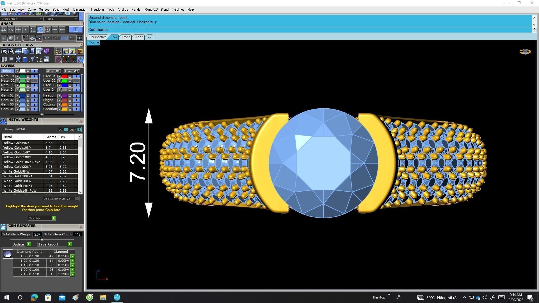The image size is (539, 303).
Task: Open the printer icon in Info & Settings
Action: coord(18,51)
